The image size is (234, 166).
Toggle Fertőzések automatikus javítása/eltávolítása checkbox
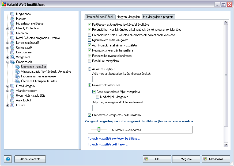click(x=89, y=24)
